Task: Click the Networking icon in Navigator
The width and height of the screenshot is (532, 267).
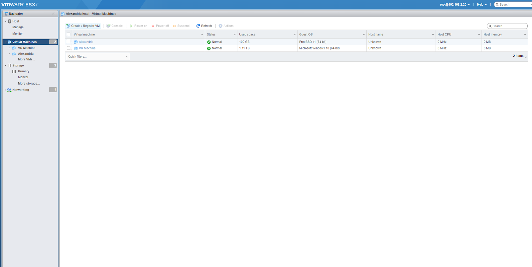Action: (9, 90)
